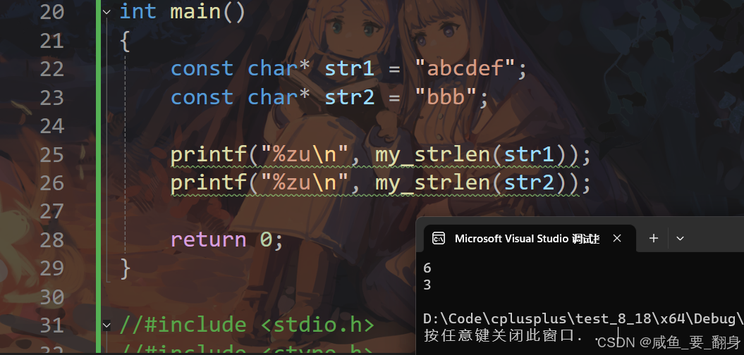Click the str2 variable declaration on line 23

350,97
